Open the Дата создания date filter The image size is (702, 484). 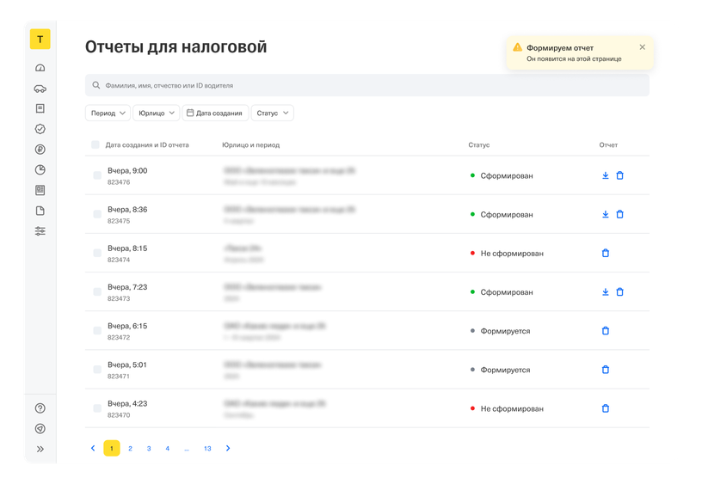click(x=215, y=113)
